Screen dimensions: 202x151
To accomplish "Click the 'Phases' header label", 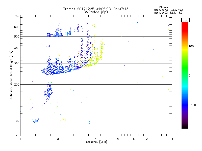I will click(163, 7).
